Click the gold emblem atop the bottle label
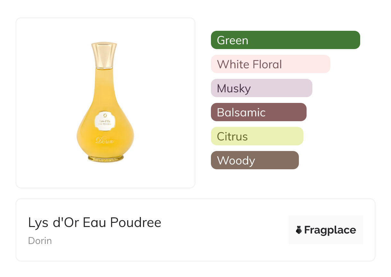391x277 pixels. (105, 115)
